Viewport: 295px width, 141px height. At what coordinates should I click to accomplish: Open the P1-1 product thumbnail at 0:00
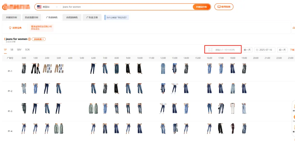(x=24, y=68)
